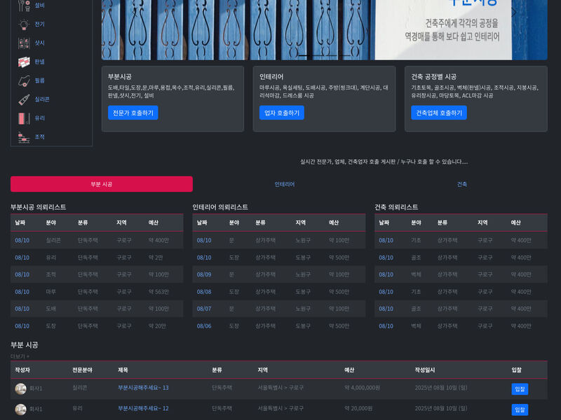Click the 업자 호출하기 button
The image size is (561, 420).
[x=282, y=113]
